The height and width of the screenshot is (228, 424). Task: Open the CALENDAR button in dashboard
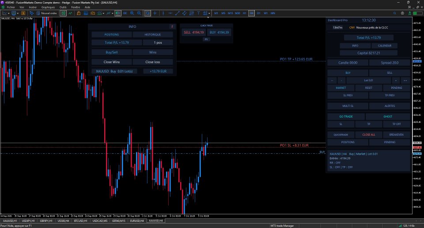coord(385,46)
